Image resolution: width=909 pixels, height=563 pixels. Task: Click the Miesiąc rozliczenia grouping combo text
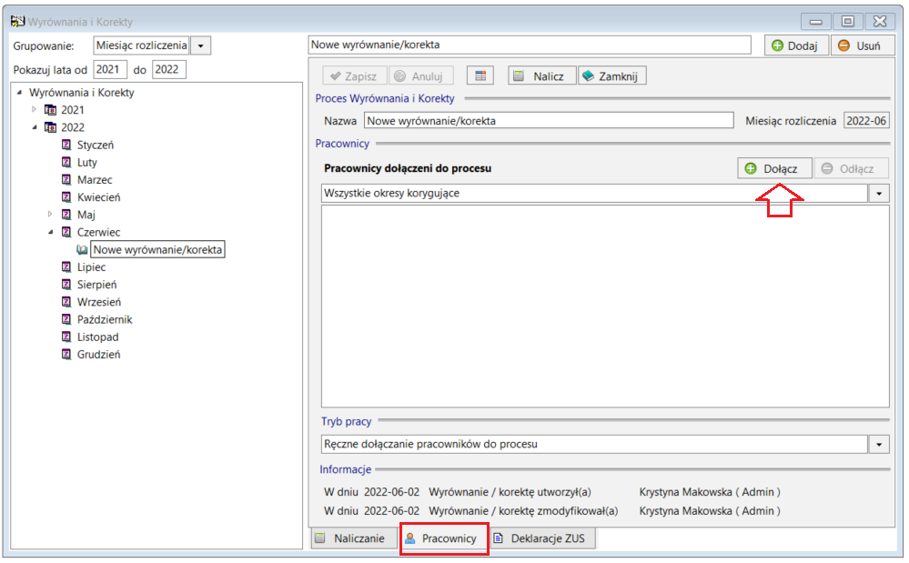pyautogui.click(x=141, y=45)
